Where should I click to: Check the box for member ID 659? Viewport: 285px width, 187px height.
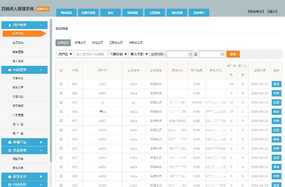click(x=61, y=102)
